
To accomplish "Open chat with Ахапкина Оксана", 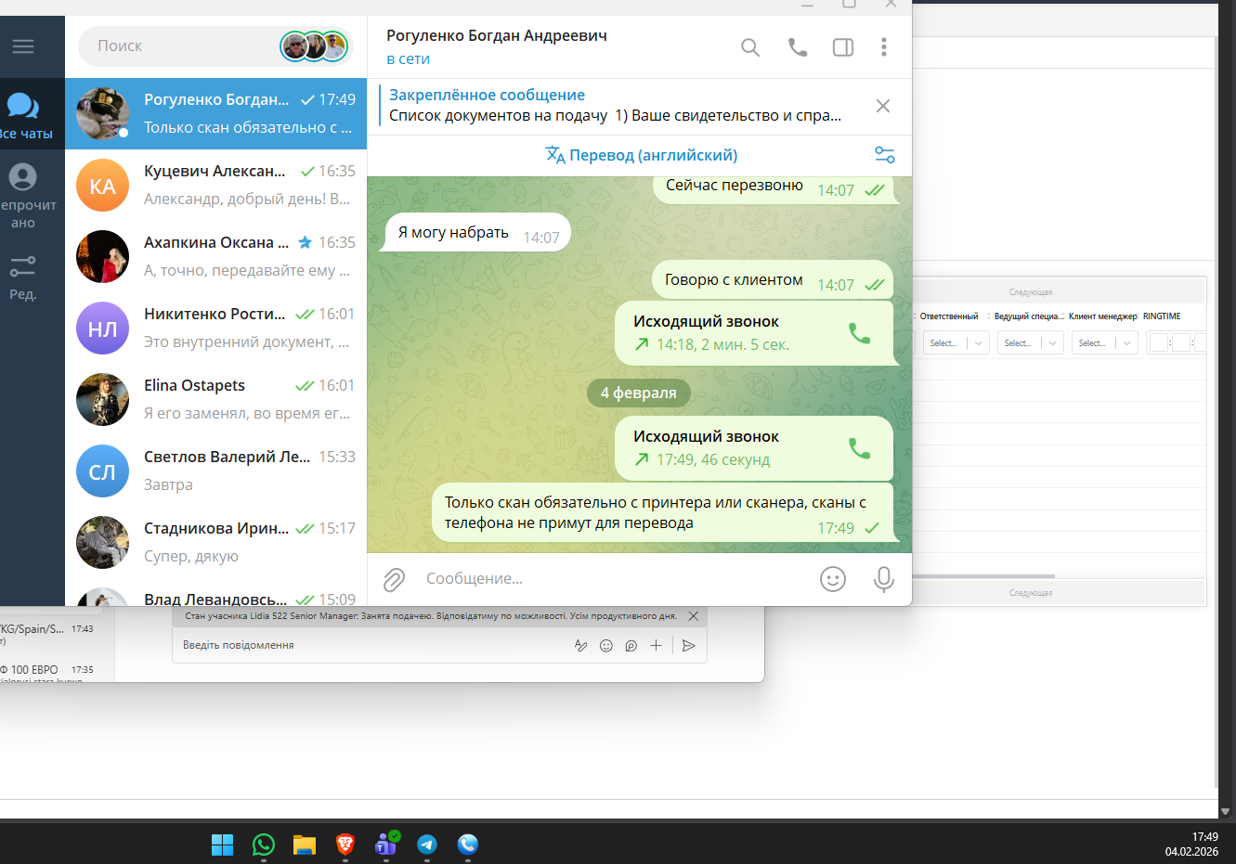I will tap(215, 256).
